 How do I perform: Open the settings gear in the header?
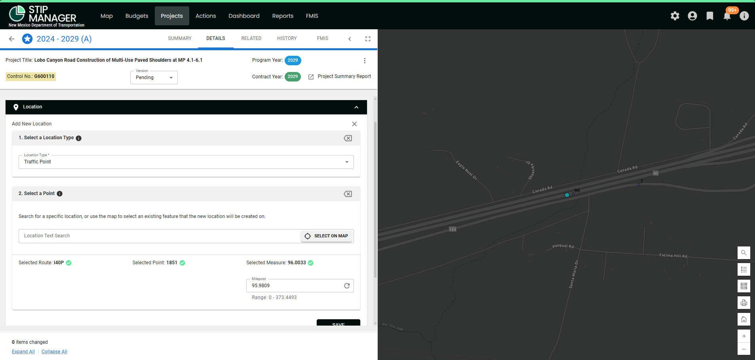click(675, 16)
